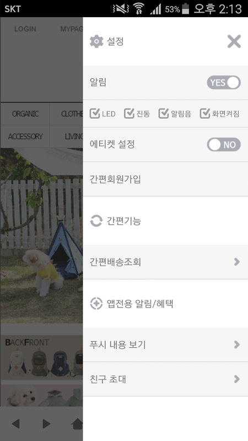Click the 간편기능 refresh arrows icon
This screenshot has width=248, height=441.
(96, 221)
